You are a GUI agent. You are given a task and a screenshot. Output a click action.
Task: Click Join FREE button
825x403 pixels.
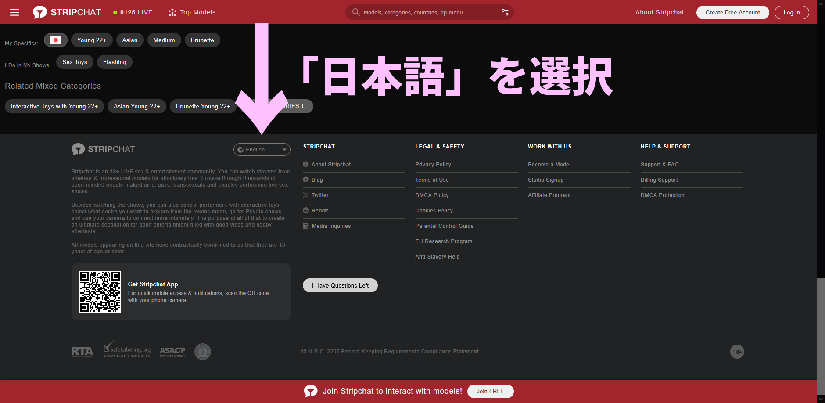[x=491, y=391]
